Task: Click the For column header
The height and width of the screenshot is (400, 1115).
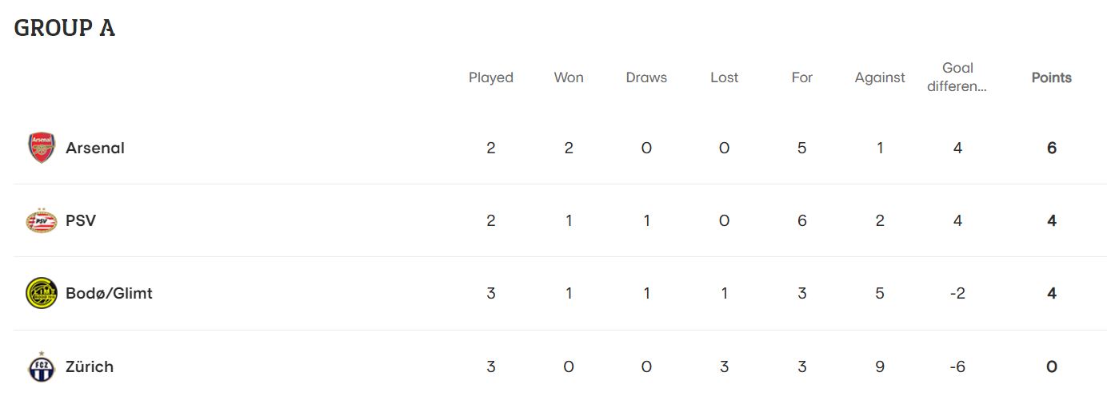Action: click(x=801, y=77)
